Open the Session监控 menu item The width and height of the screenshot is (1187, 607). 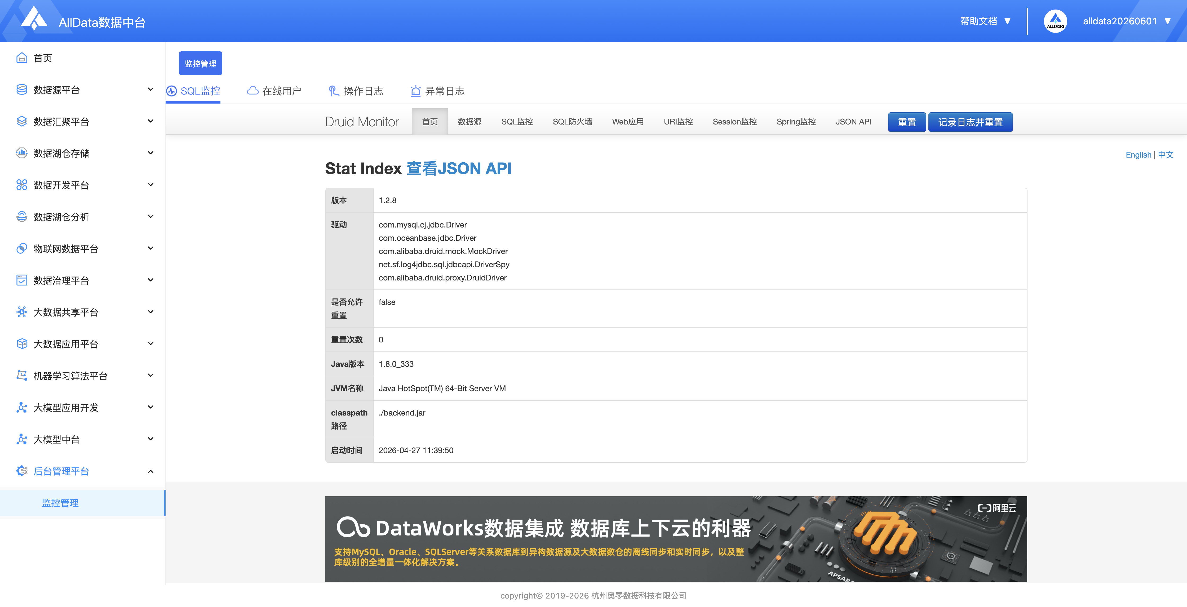click(x=734, y=122)
